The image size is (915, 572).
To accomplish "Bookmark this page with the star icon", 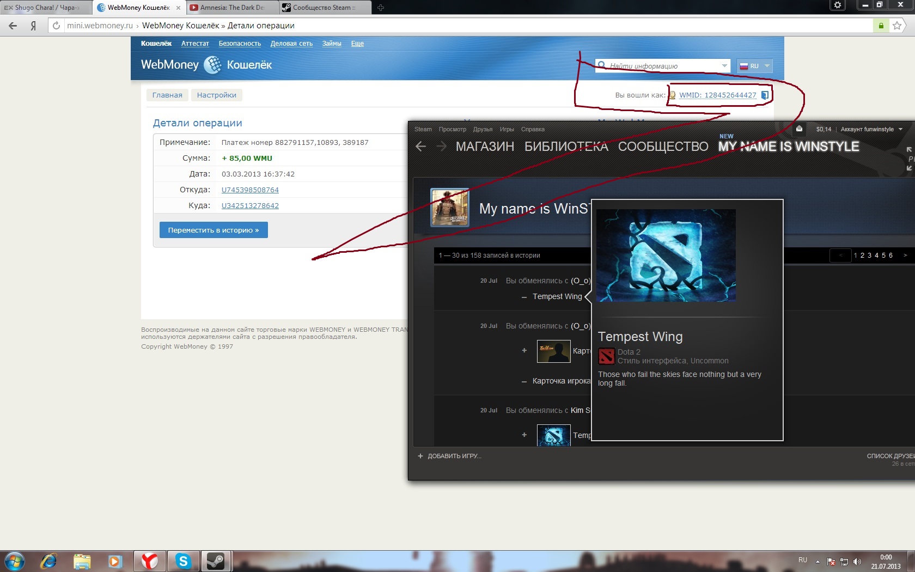I will tap(897, 26).
